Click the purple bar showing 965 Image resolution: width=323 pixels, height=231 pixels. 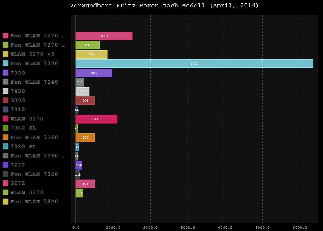coord(94,73)
